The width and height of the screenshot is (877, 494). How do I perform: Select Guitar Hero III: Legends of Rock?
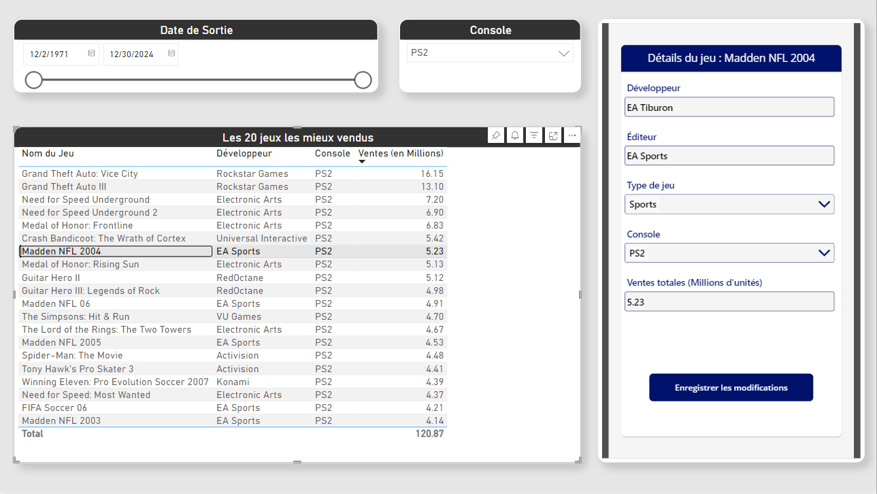pos(90,291)
